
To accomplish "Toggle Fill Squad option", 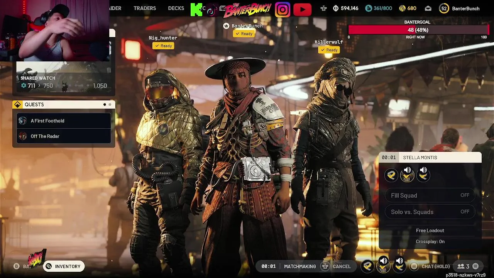I will pos(430,195).
